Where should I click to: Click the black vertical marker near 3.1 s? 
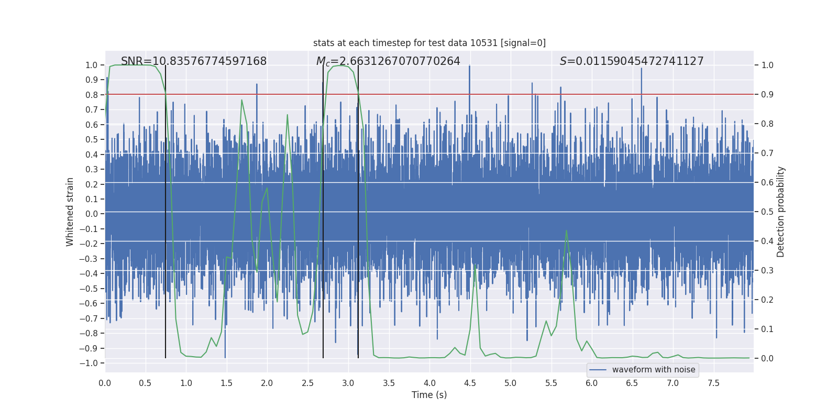tap(358, 212)
